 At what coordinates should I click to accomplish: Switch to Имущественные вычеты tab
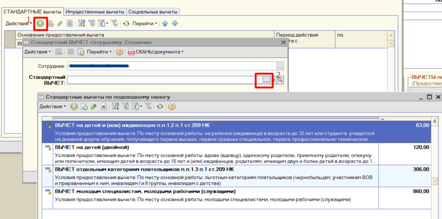[x=95, y=12]
